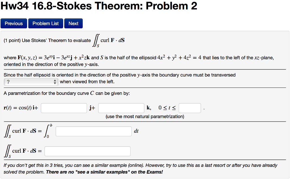Click the Next navigation control
290x179 pixels.
coord(73,23)
